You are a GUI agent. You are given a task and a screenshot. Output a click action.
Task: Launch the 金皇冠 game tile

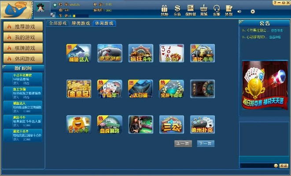[79, 89]
